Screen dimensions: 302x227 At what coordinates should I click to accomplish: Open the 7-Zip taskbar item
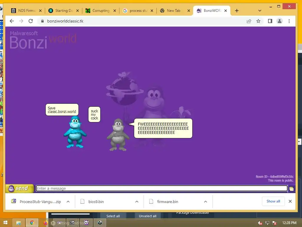coord(72,223)
